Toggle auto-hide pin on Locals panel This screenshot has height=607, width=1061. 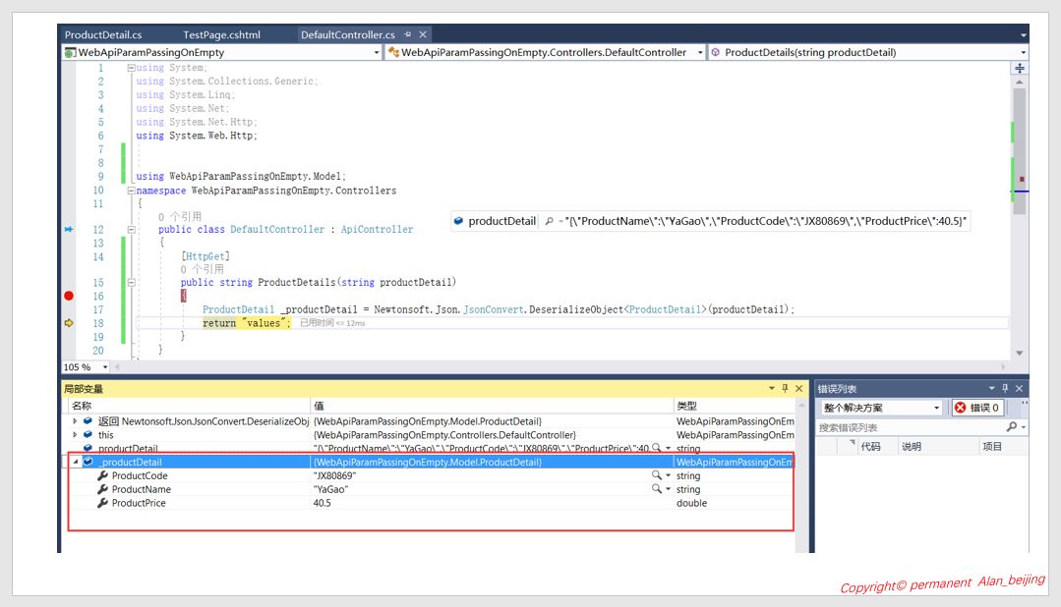[785, 389]
